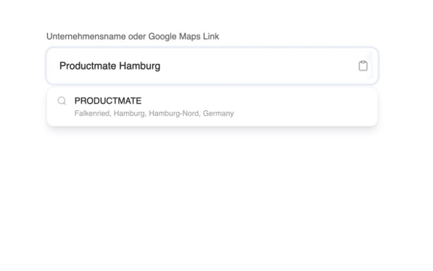This screenshot has width=433, height=271.
Task: Click the magnifier icon beside PRODUCTMATE suggestion
Action: coord(62,101)
